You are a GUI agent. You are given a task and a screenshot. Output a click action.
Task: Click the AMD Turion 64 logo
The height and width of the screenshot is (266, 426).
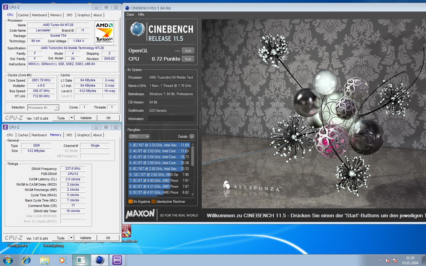tap(104, 33)
